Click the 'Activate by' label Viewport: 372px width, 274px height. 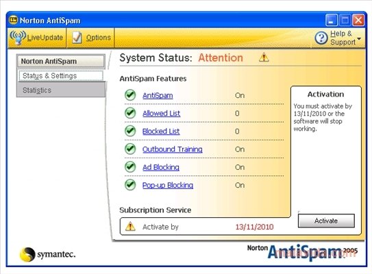pos(160,227)
